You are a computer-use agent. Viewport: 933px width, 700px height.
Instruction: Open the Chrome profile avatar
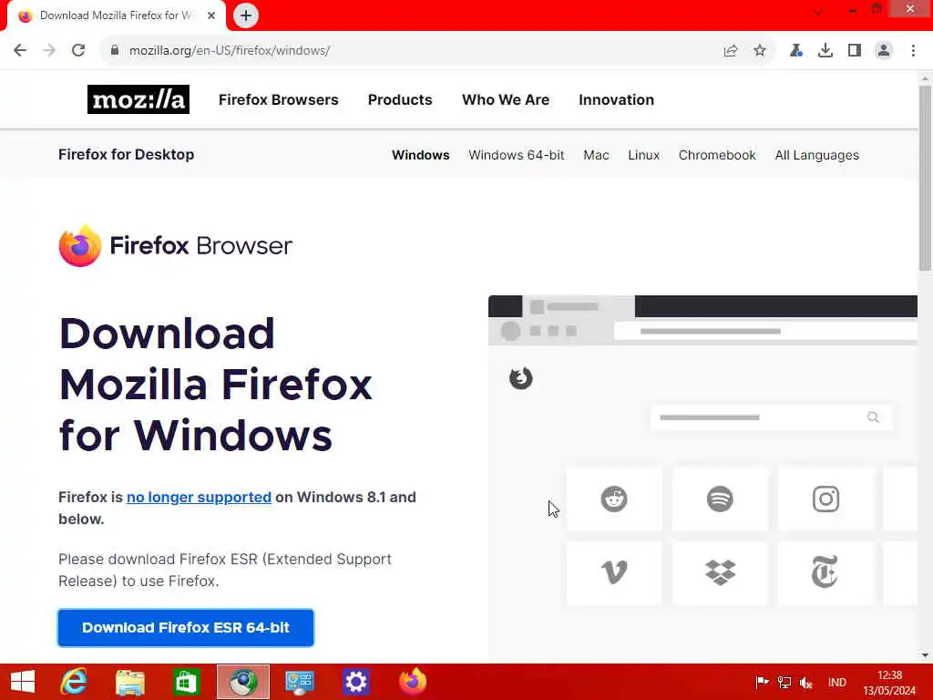pyautogui.click(x=884, y=51)
